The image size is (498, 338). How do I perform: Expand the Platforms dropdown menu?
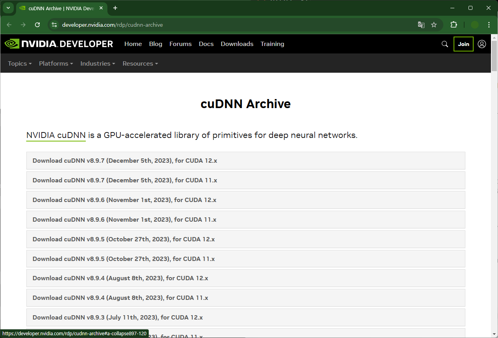pos(56,64)
